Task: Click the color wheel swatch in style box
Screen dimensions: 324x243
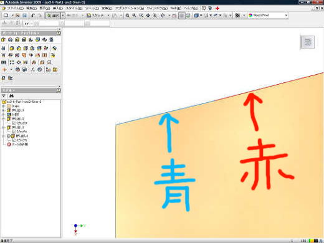Action: 250,16
